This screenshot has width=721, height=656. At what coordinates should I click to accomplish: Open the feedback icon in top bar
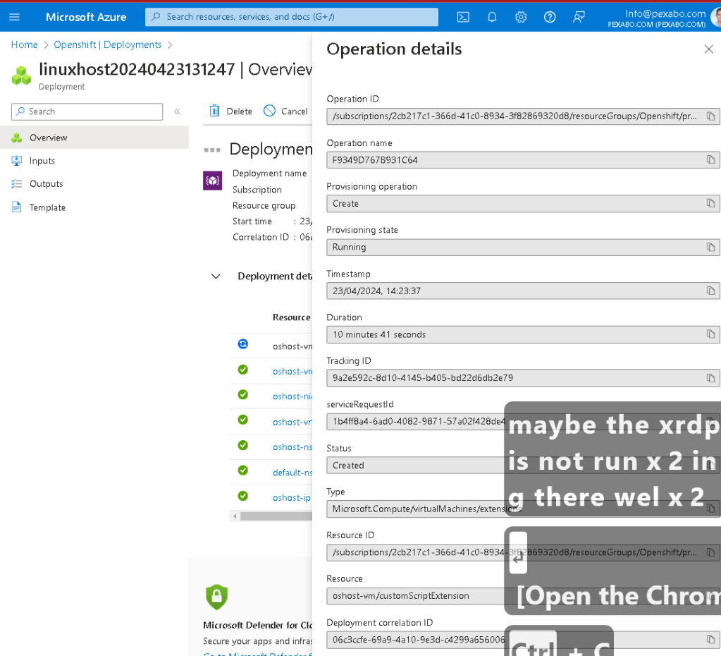click(579, 17)
